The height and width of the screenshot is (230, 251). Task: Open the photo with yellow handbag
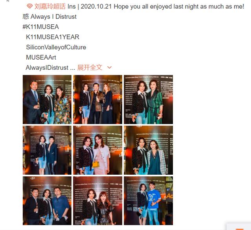(98, 150)
